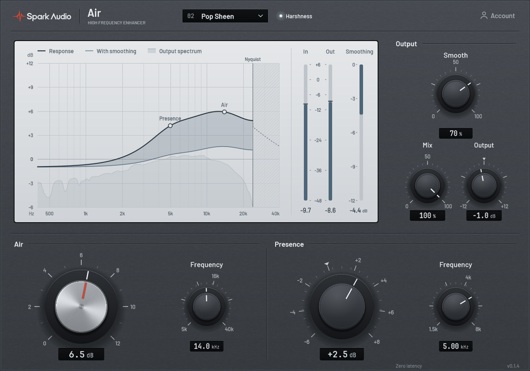Click the Presence frequency field 5.00 kHz

click(x=455, y=346)
